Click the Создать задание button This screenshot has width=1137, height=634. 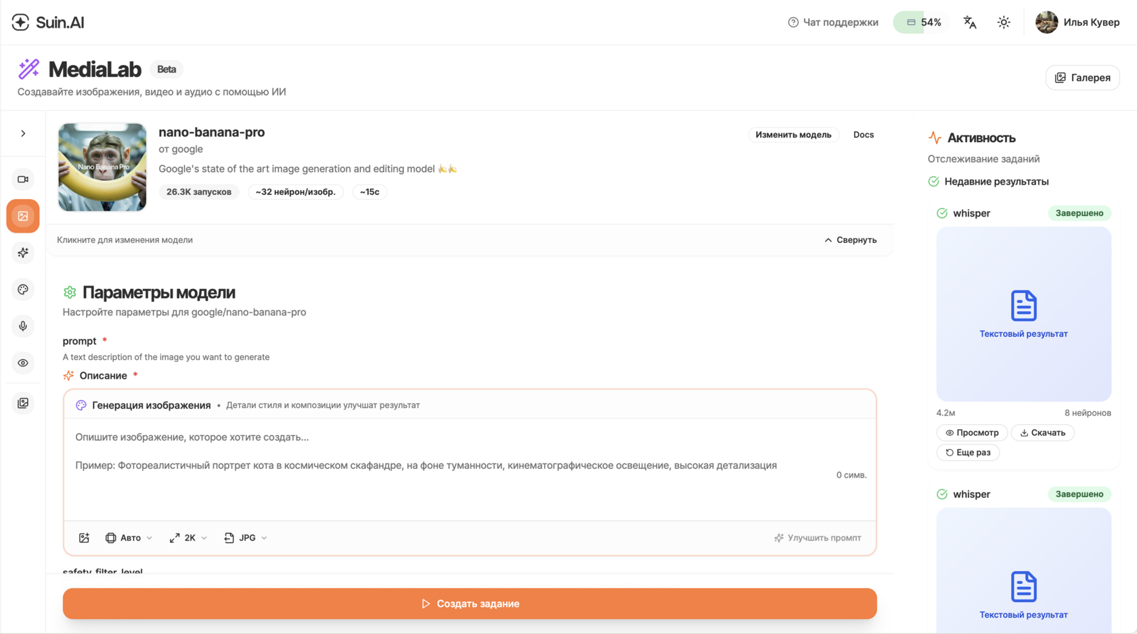tap(470, 604)
